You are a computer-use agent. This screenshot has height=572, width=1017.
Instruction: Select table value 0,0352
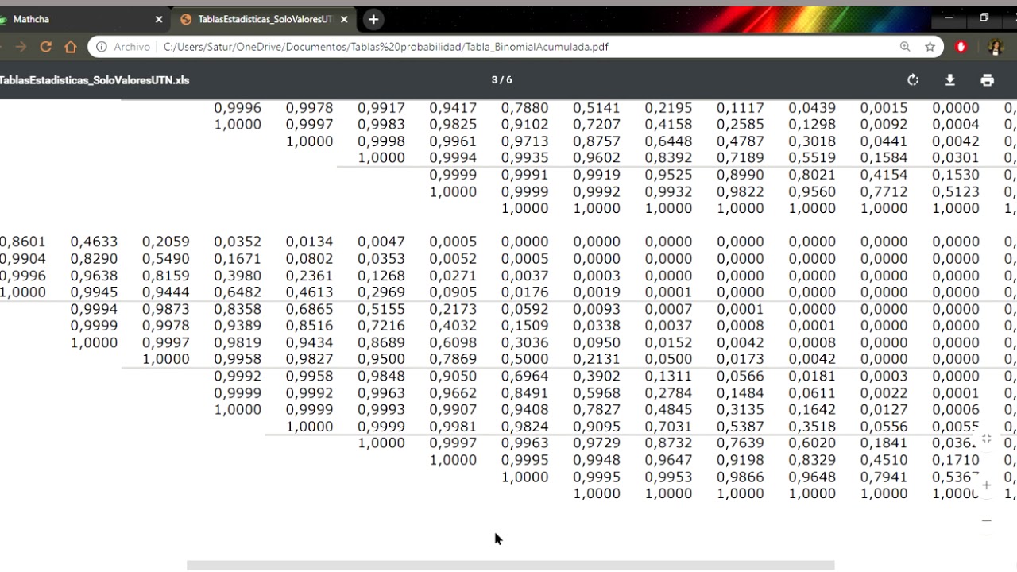(237, 242)
